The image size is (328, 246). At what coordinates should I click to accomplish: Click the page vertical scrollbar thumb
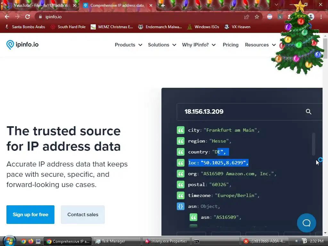click(325, 49)
